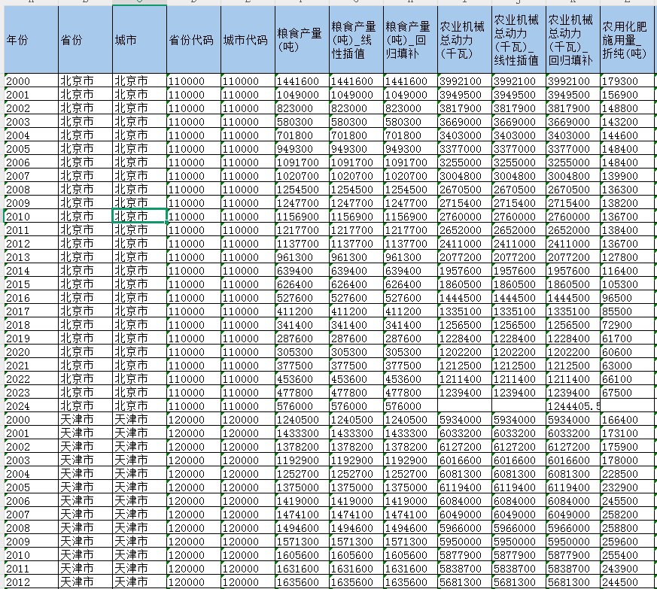Select 5934000 in 农业机械总动力_线性插值 column
This screenshot has height=589, width=657.
point(519,419)
